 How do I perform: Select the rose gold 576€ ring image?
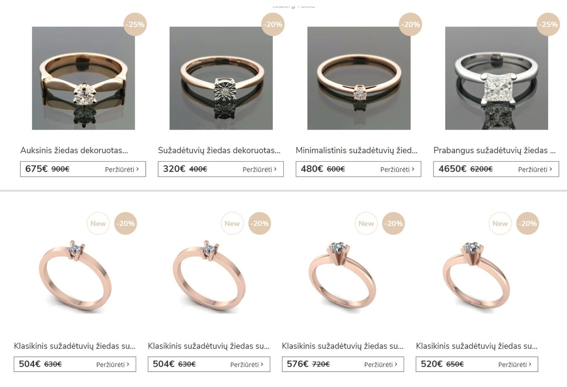pos(343,275)
